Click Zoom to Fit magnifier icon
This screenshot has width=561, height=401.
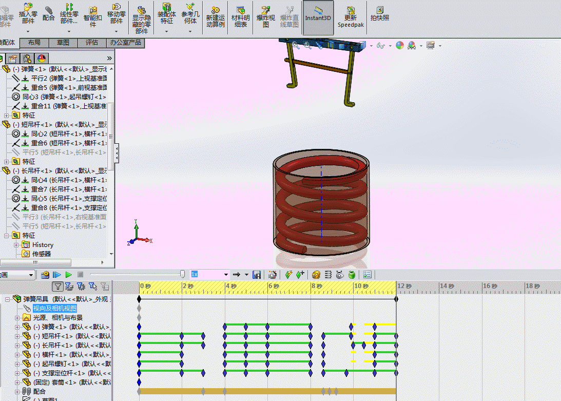(296, 45)
